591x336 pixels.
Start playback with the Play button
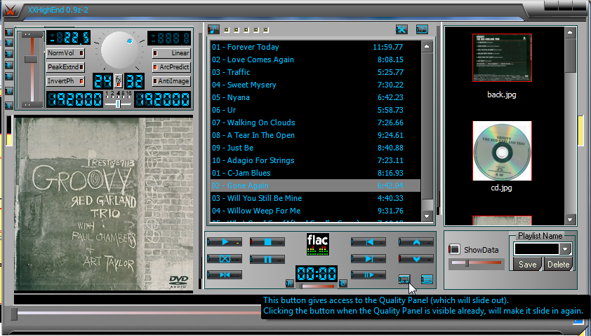[x=225, y=242]
